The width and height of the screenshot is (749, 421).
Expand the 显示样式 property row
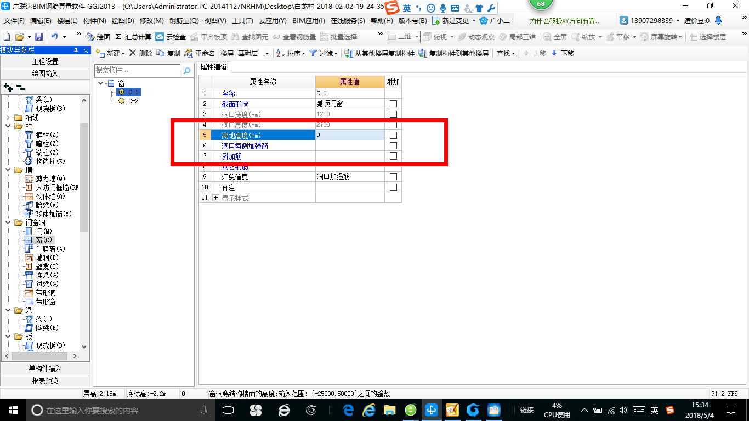tap(215, 197)
